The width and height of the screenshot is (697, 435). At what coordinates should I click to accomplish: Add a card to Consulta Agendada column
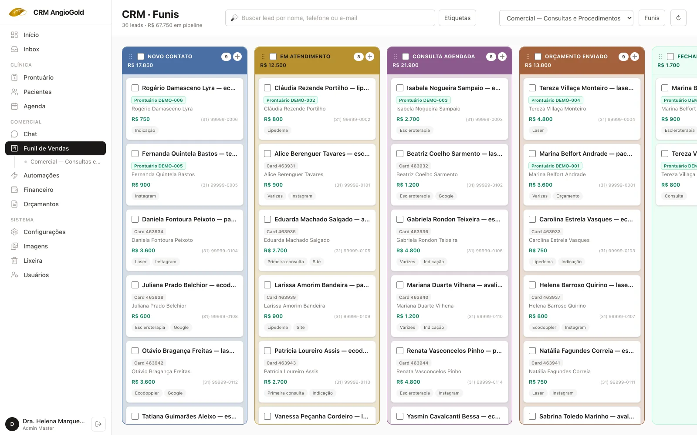502,57
